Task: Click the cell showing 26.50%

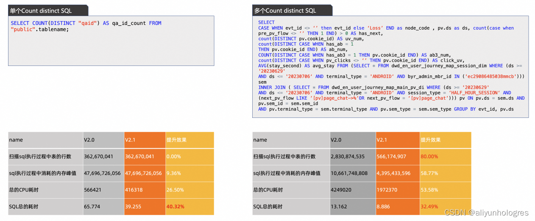Action: pos(189,190)
